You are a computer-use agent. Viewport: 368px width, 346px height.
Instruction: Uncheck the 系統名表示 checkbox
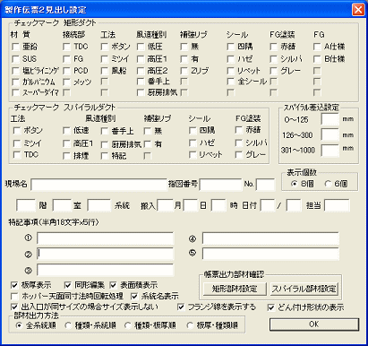pos(134,297)
